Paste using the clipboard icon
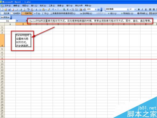This screenshot has width=157, height=118. [43, 9]
